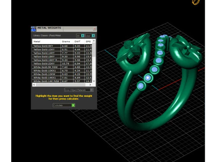Click the 6.94 DWT value
The width and height of the screenshot is (216, 162).
(77, 63)
